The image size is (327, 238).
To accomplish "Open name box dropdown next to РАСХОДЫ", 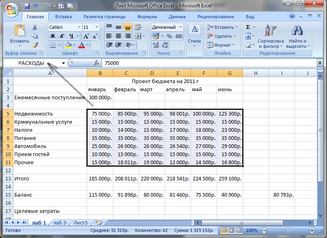I will click(63, 63).
